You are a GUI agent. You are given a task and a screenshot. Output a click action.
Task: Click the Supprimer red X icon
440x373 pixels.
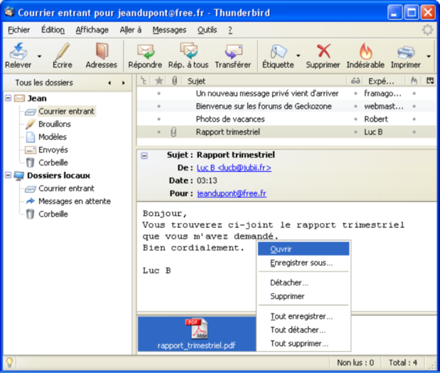(x=323, y=53)
